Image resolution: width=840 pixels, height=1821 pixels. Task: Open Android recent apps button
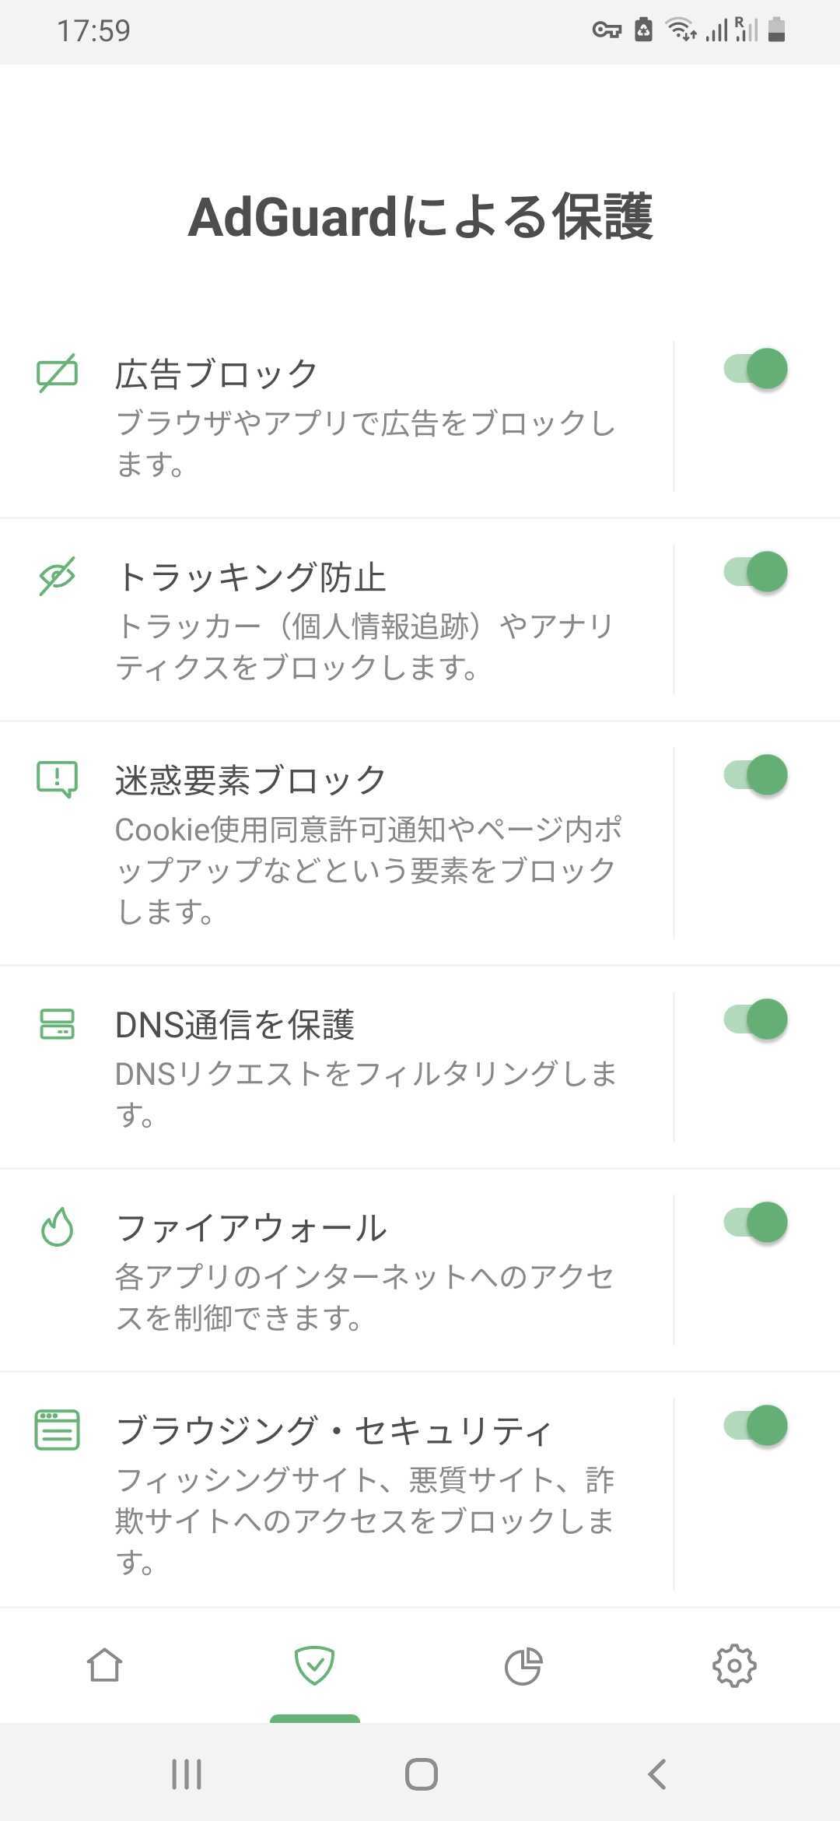click(x=187, y=1774)
